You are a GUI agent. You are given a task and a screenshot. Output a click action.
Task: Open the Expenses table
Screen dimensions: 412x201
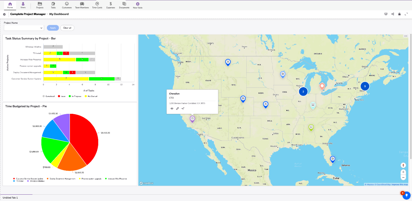[x=111, y=5]
